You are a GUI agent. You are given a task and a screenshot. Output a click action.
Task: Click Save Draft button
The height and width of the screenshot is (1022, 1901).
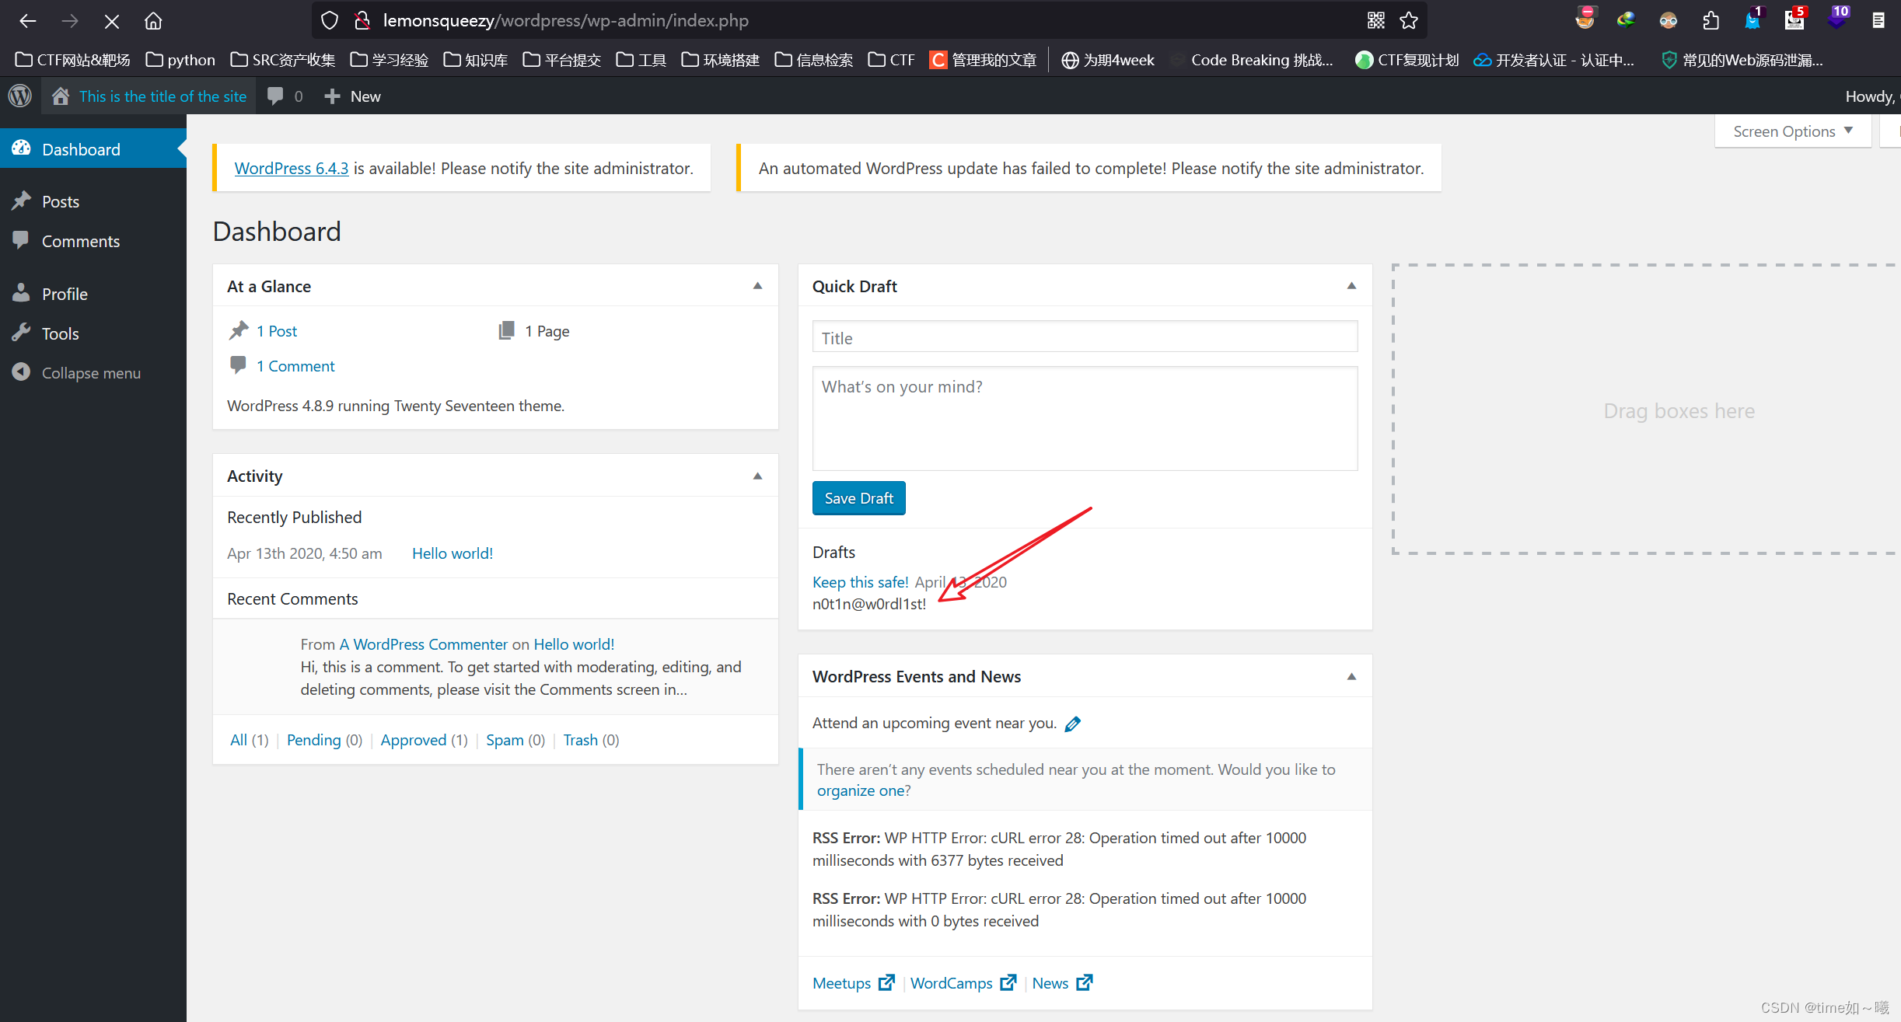858,497
